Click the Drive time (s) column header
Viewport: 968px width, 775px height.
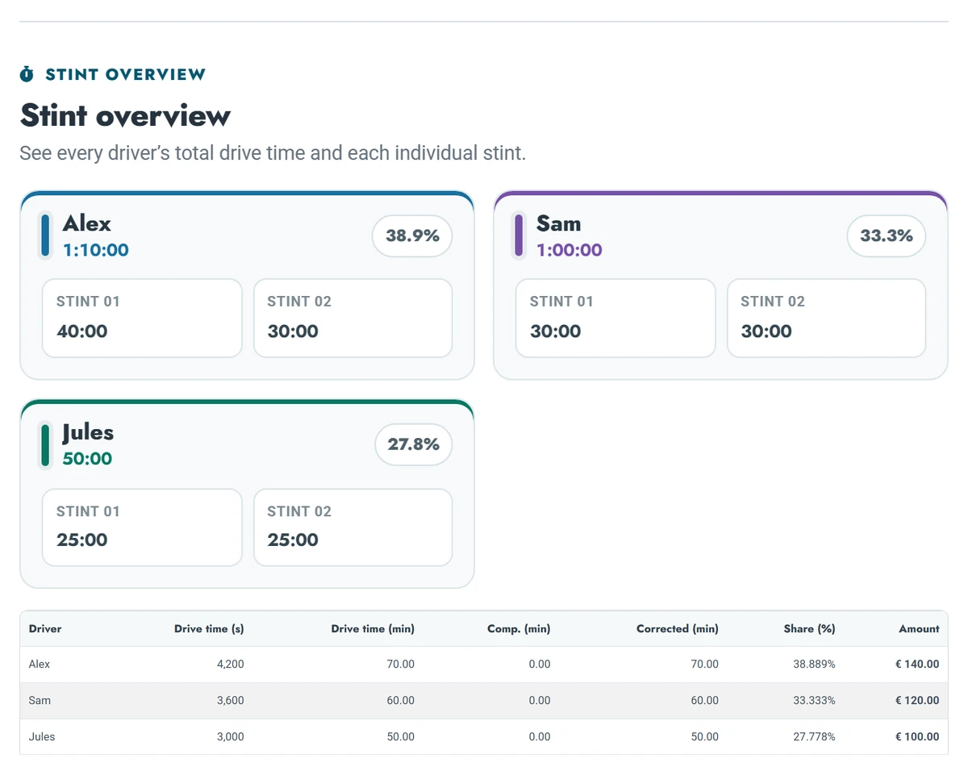209,629
